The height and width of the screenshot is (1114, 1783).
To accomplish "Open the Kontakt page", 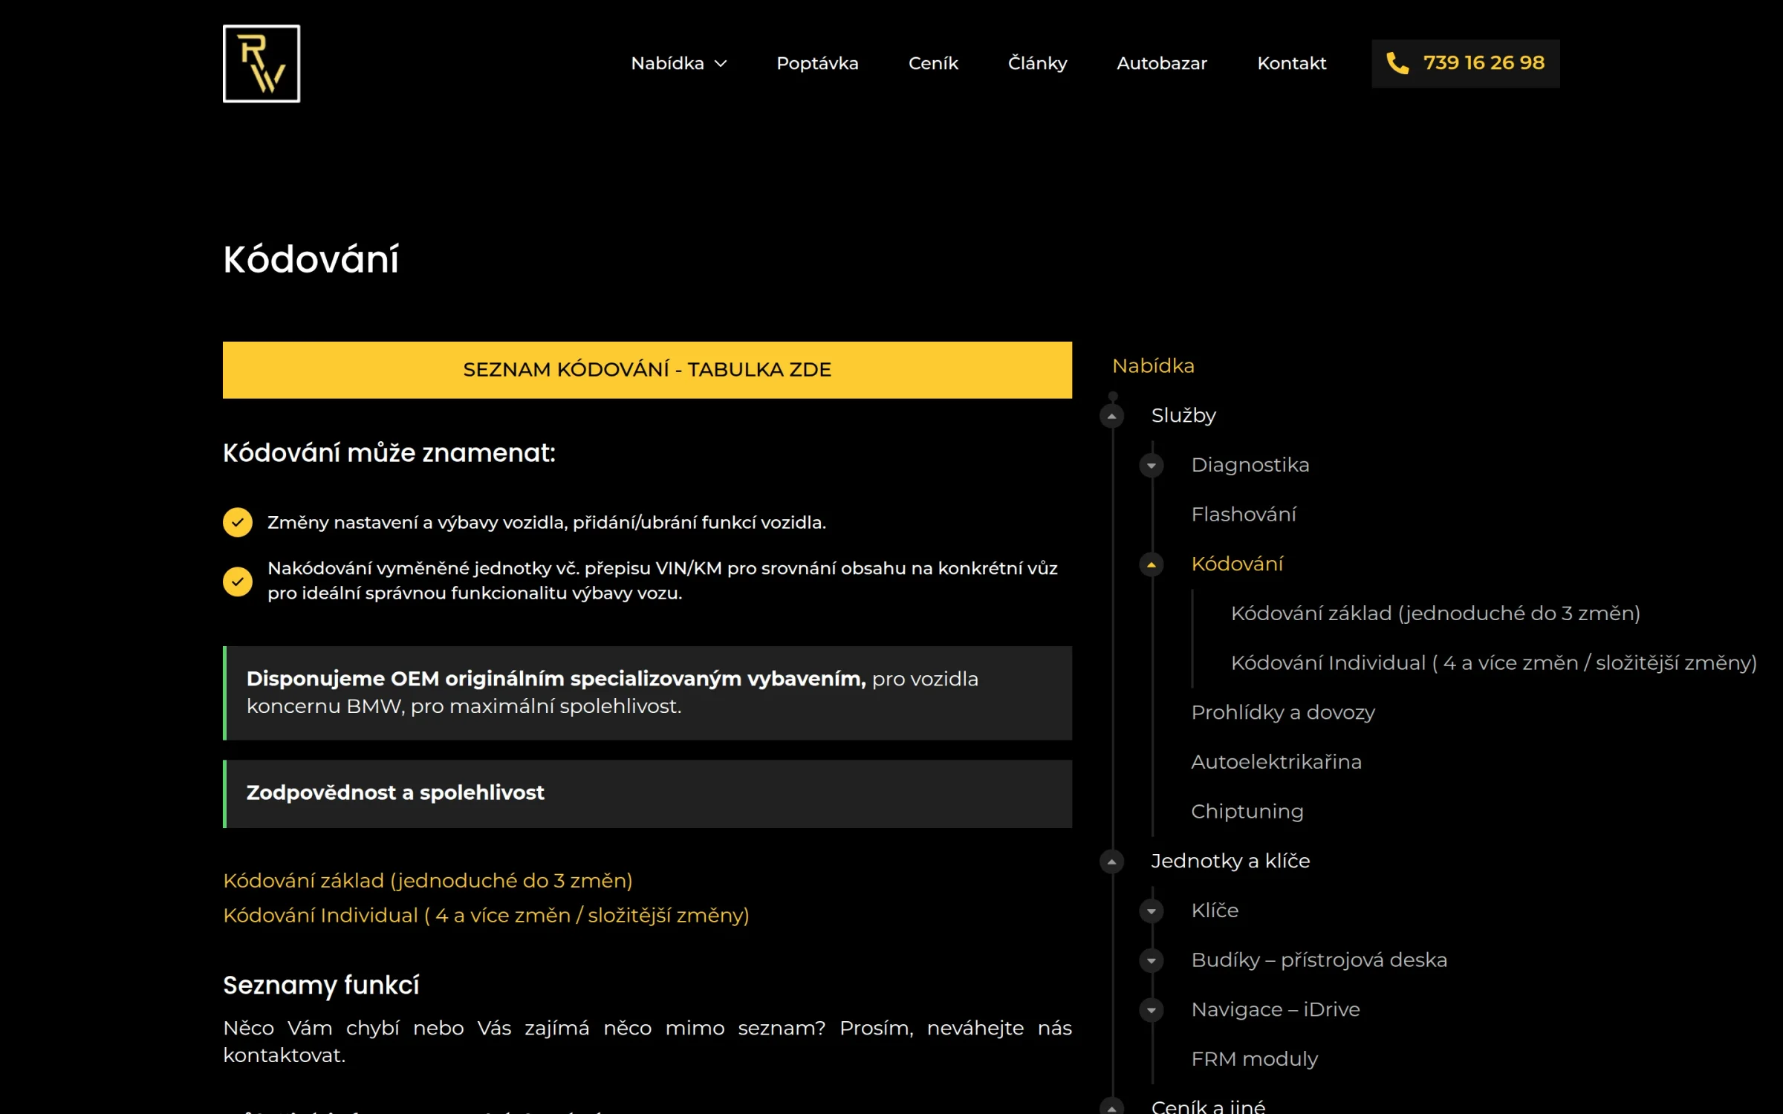I will point(1292,63).
